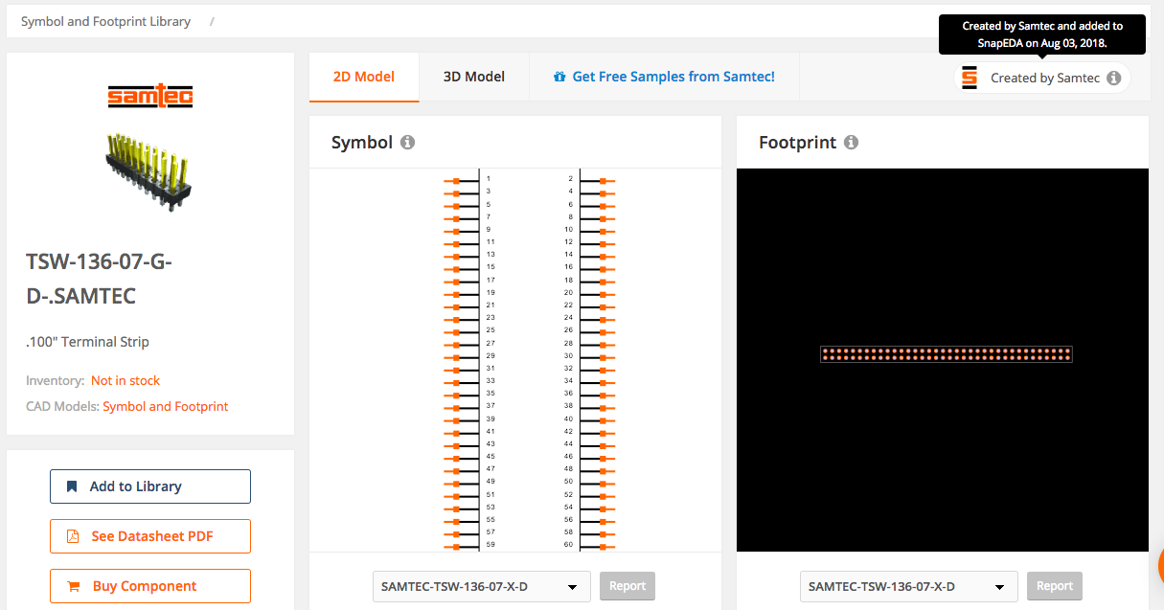Screen dimensions: 1164x610
Task: Click the PDF icon on See Datasheet
Action: click(x=72, y=536)
